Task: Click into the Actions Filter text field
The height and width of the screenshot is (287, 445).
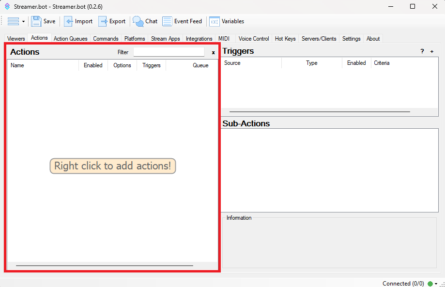Action: click(169, 52)
